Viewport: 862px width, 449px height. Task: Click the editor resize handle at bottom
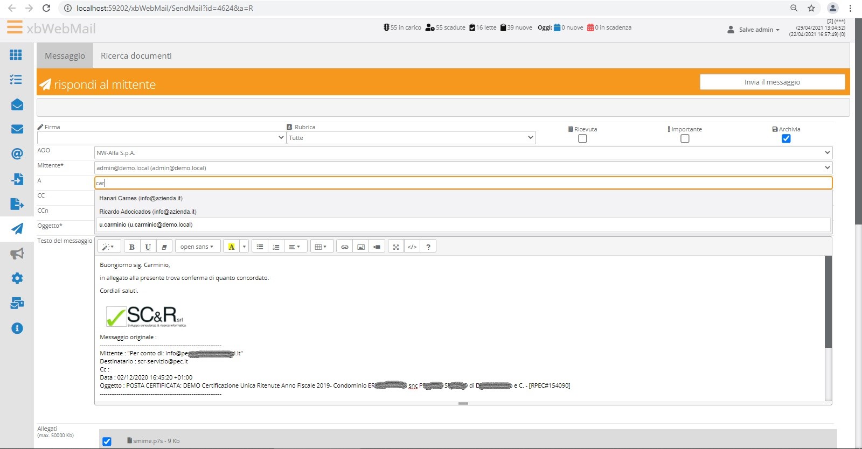(x=463, y=403)
